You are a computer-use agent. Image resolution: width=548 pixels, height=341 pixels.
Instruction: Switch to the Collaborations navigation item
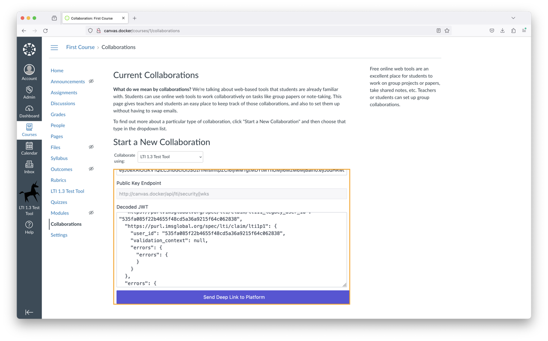point(66,224)
